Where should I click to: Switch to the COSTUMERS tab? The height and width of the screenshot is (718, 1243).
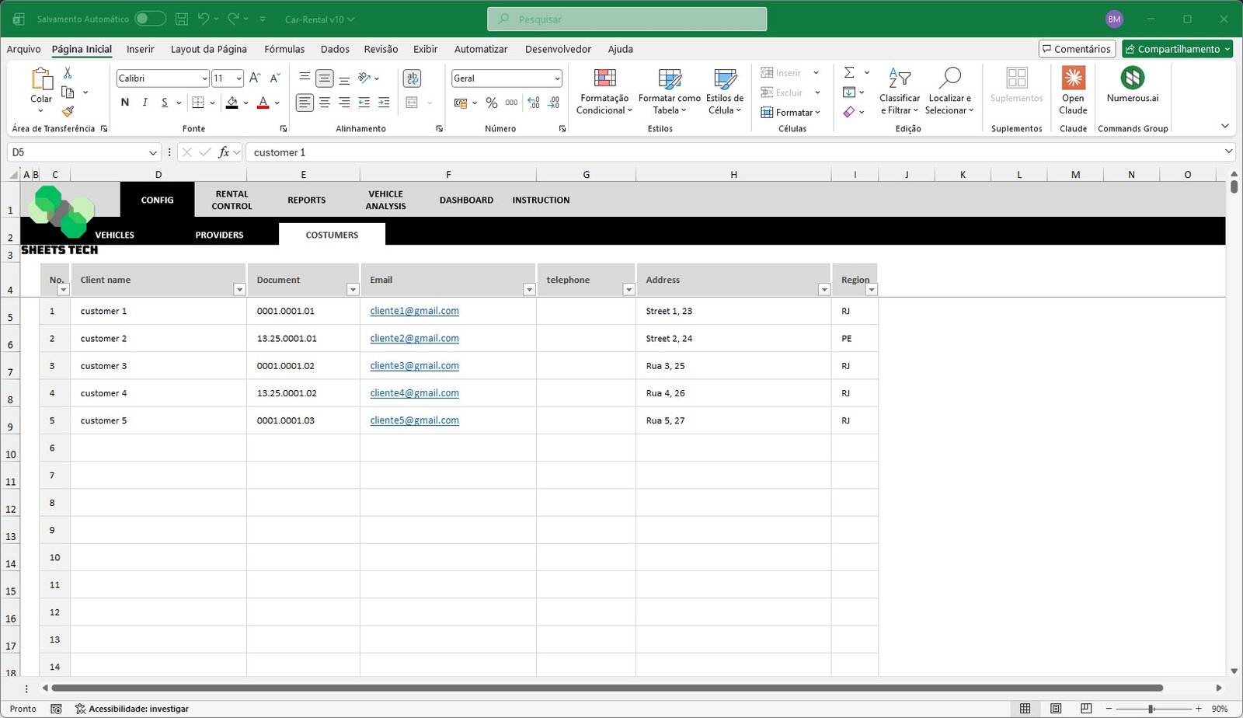(332, 234)
